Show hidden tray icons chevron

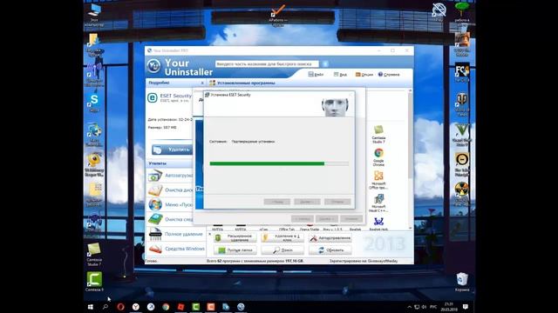click(409, 307)
